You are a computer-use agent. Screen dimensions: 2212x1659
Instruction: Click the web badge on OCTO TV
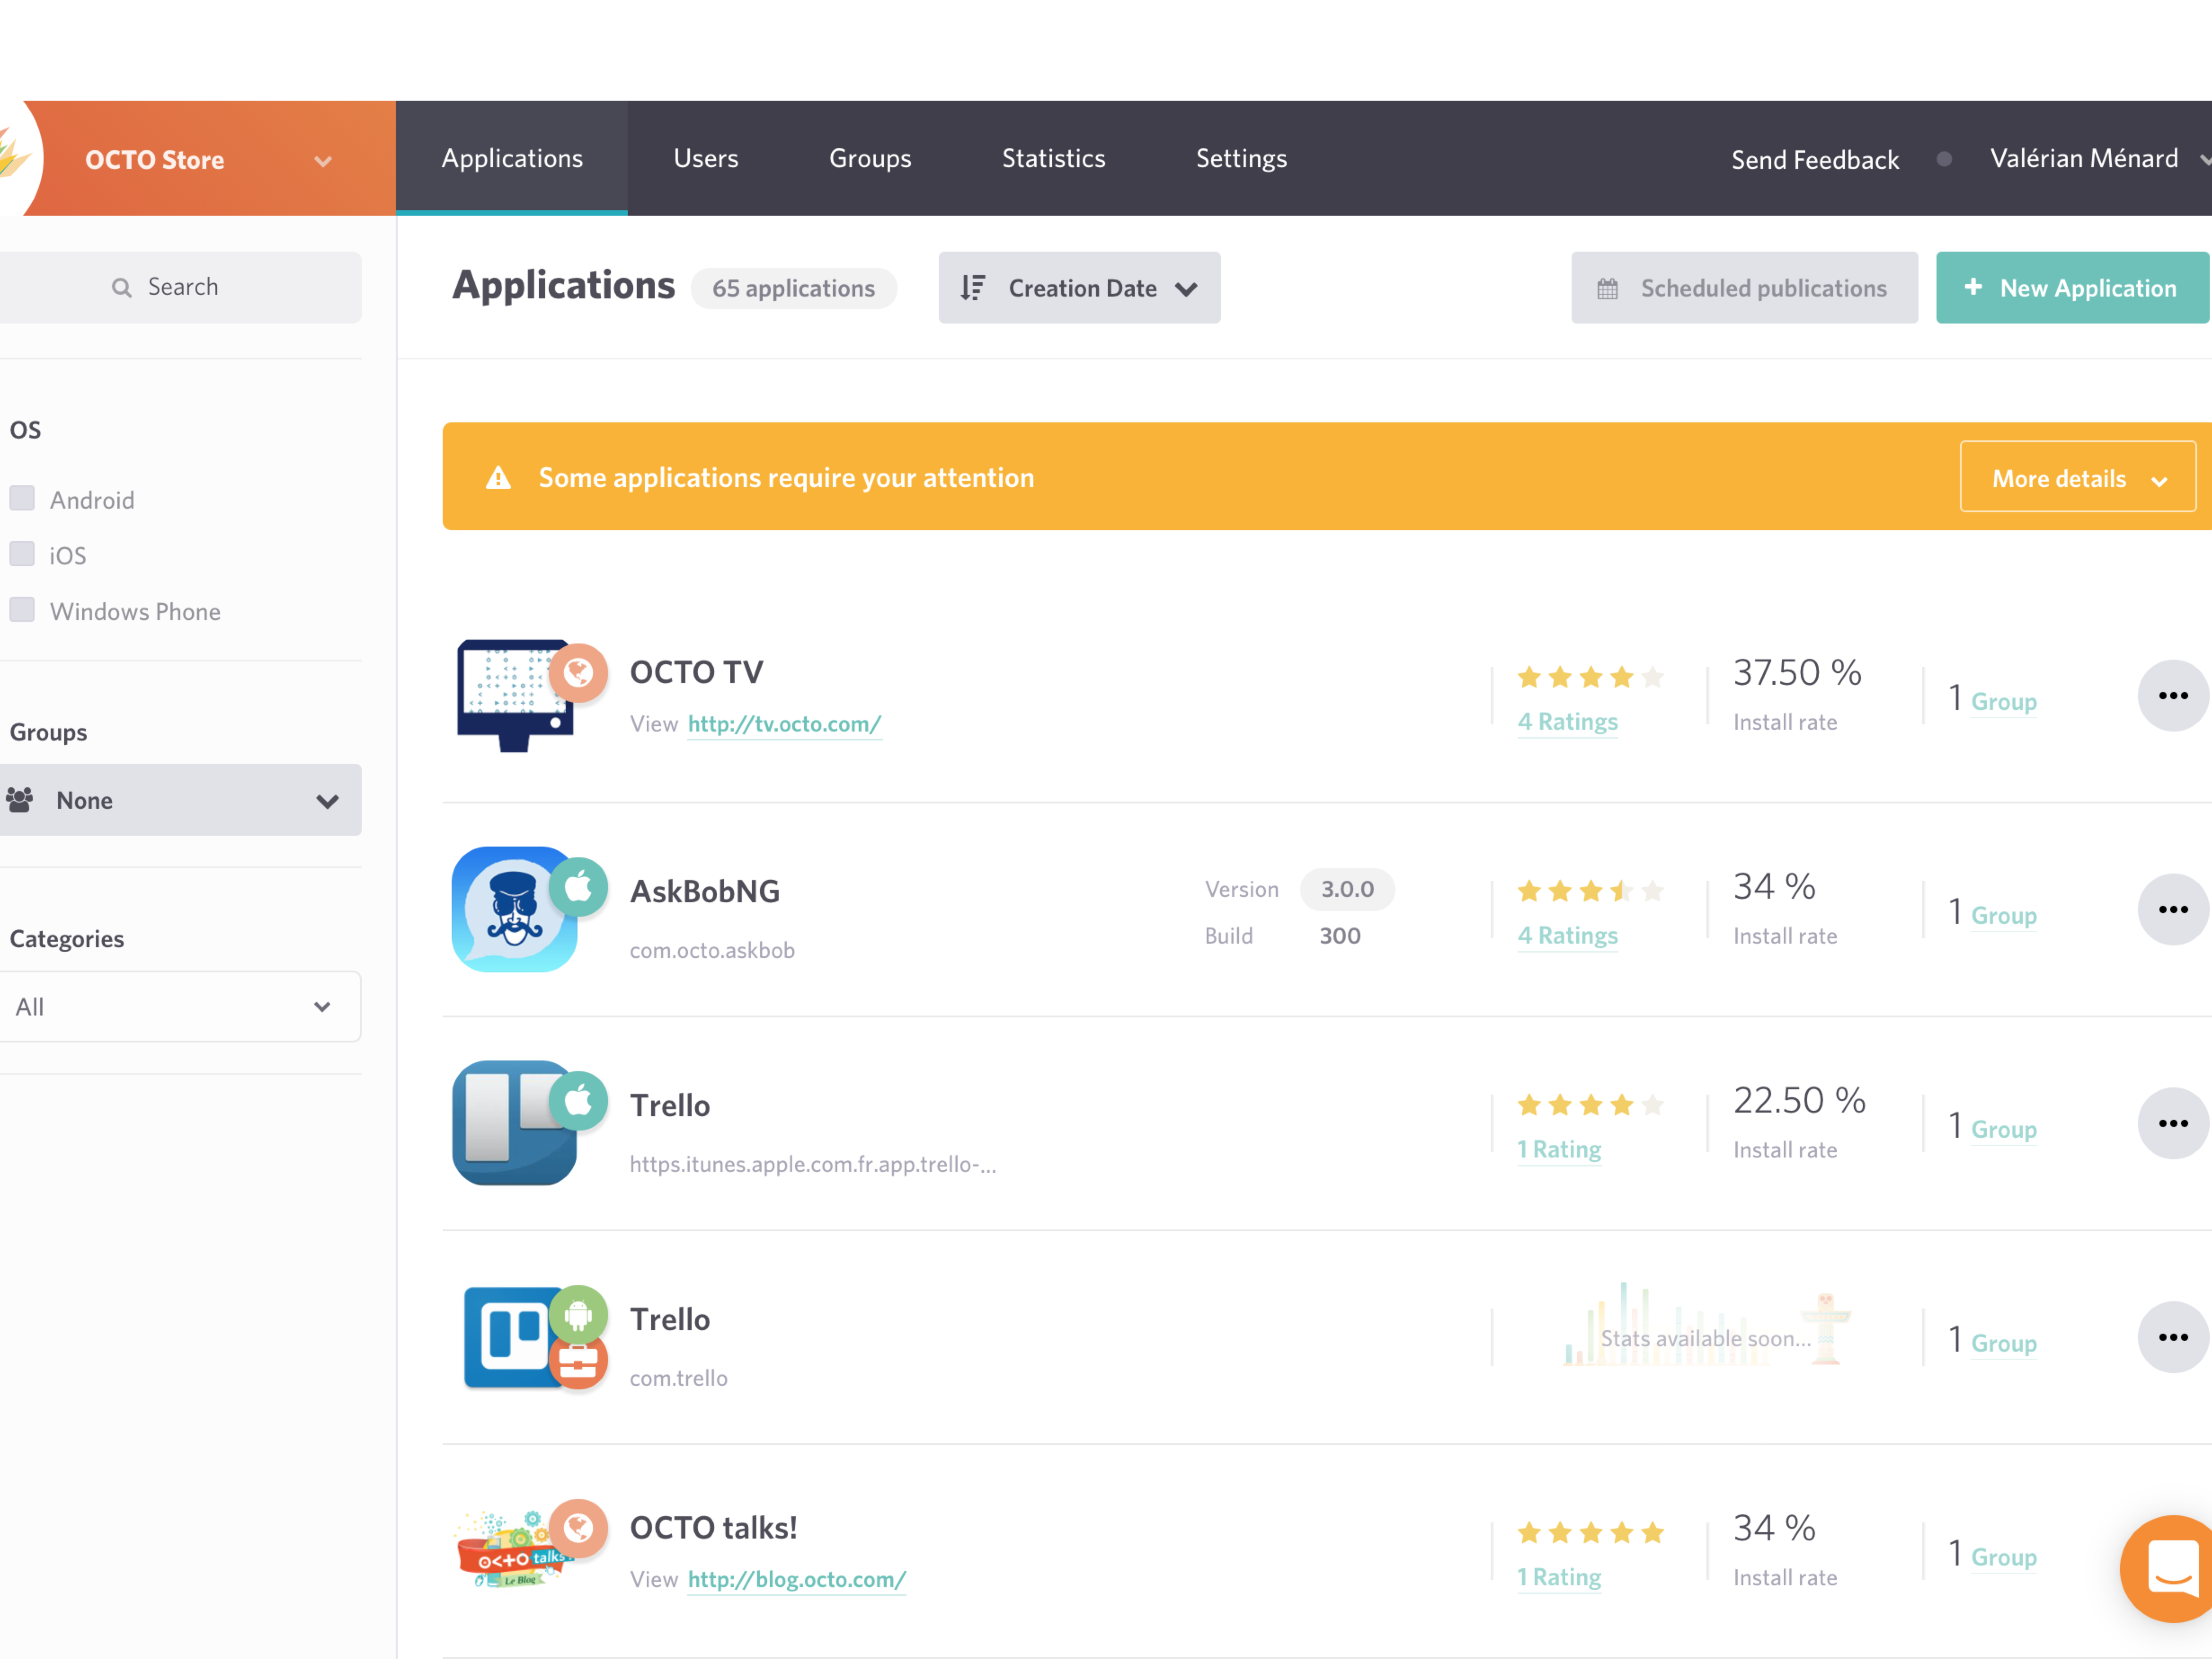[x=578, y=673]
